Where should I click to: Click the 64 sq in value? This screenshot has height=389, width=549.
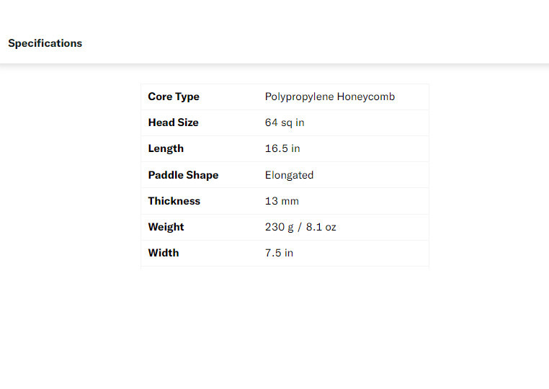(285, 122)
